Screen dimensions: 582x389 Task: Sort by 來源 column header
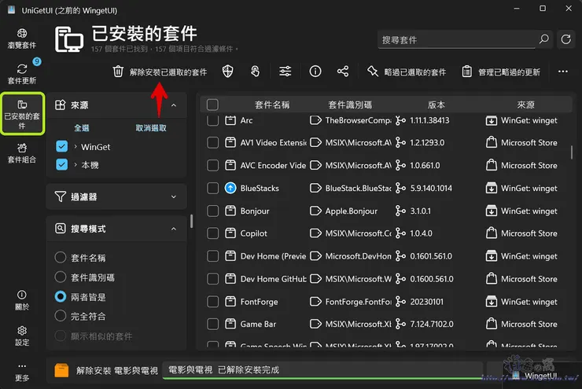525,105
